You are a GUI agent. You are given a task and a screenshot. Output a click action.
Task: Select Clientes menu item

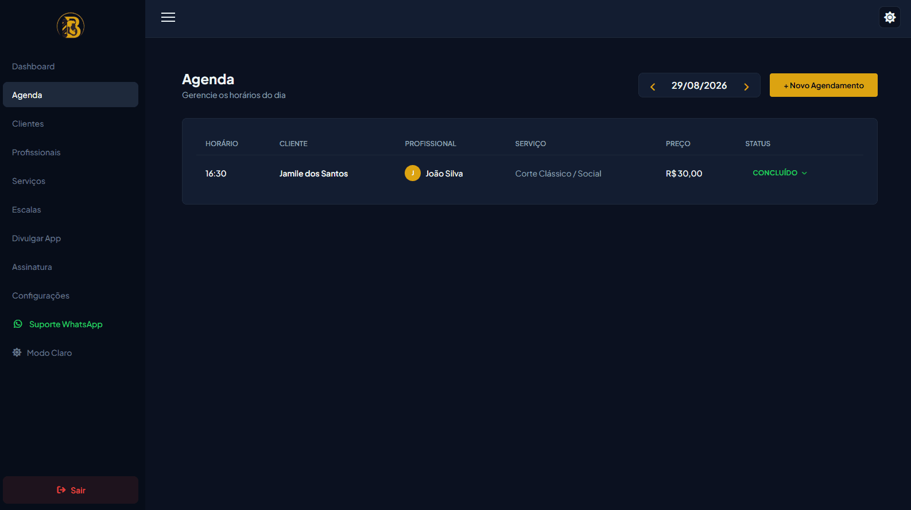pyautogui.click(x=28, y=124)
